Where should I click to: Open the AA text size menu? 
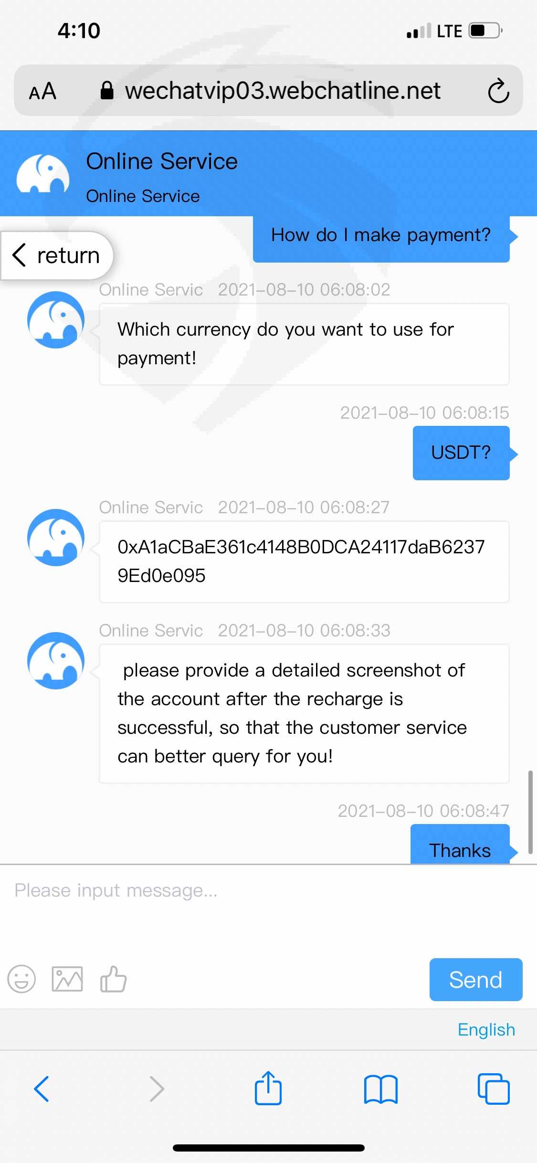pos(43,91)
